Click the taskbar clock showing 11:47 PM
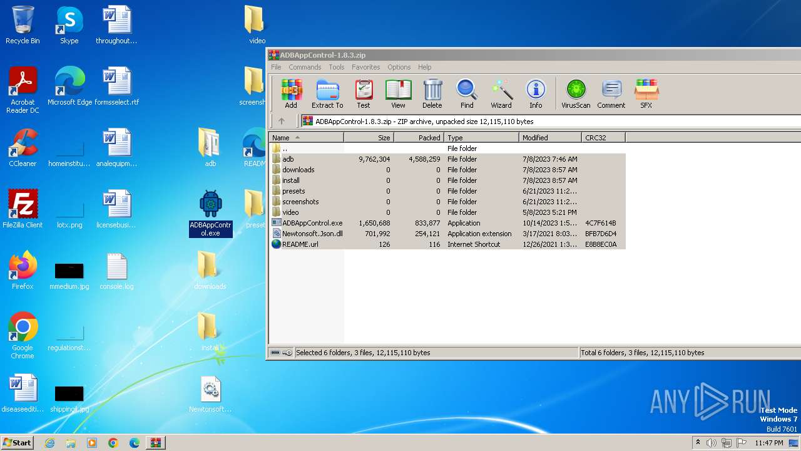Screen dimensions: 801x451 tap(769, 443)
